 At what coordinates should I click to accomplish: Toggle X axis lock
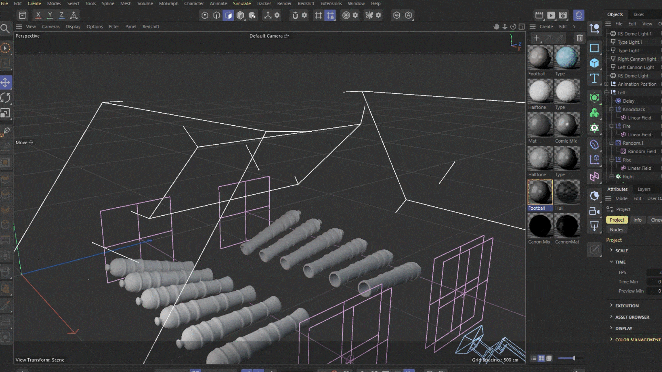pyautogui.click(x=38, y=15)
